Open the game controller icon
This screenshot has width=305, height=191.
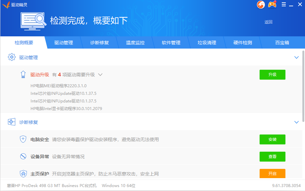point(272,5)
